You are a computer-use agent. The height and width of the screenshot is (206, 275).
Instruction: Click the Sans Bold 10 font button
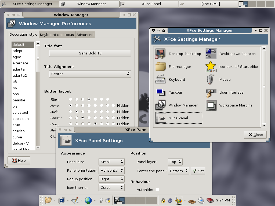[90, 53]
